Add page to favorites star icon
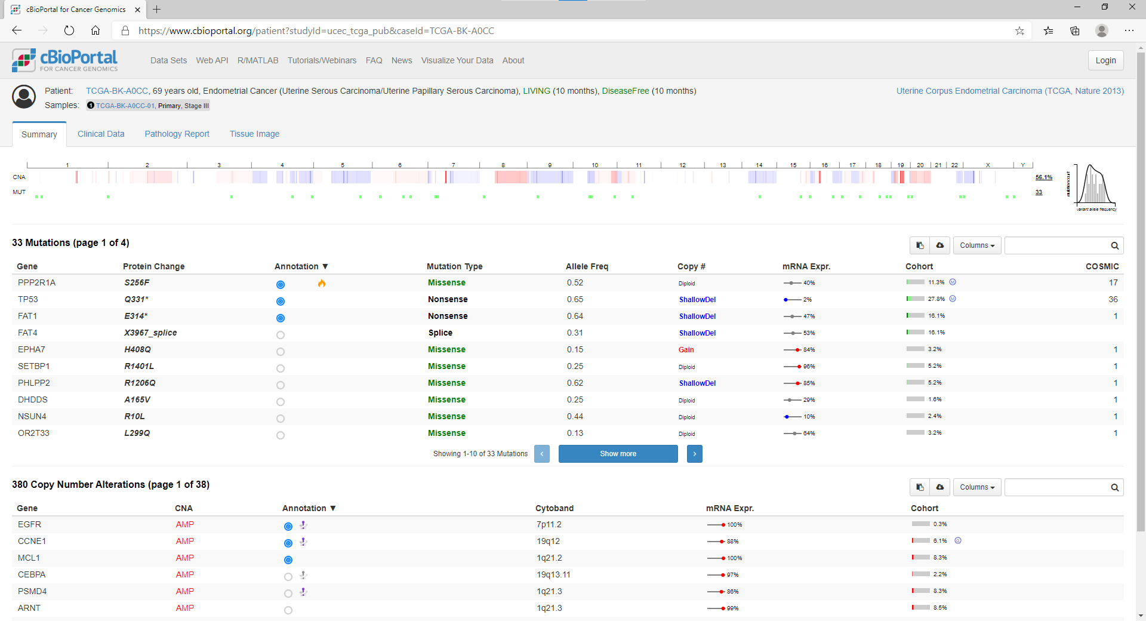The width and height of the screenshot is (1146, 621). tap(1019, 31)
